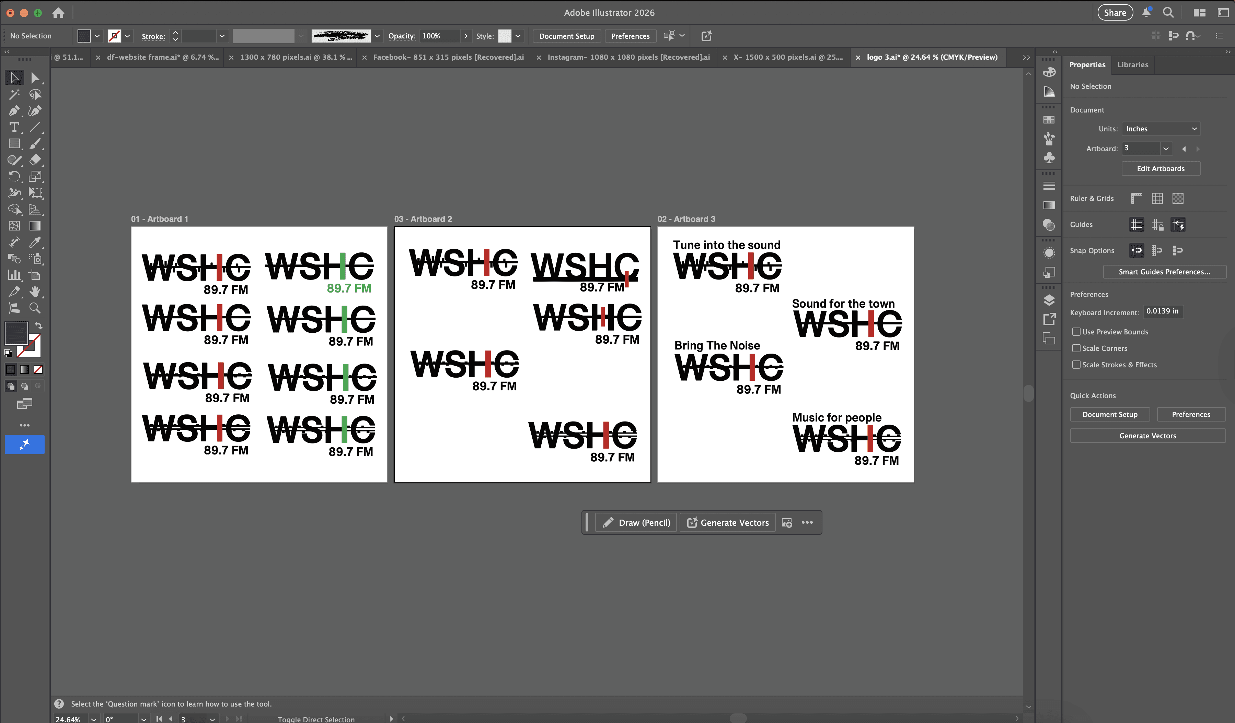This screenshot has width=1235, height=723.
Task: Click the Home icon in title bar
Action: [58, 13]
